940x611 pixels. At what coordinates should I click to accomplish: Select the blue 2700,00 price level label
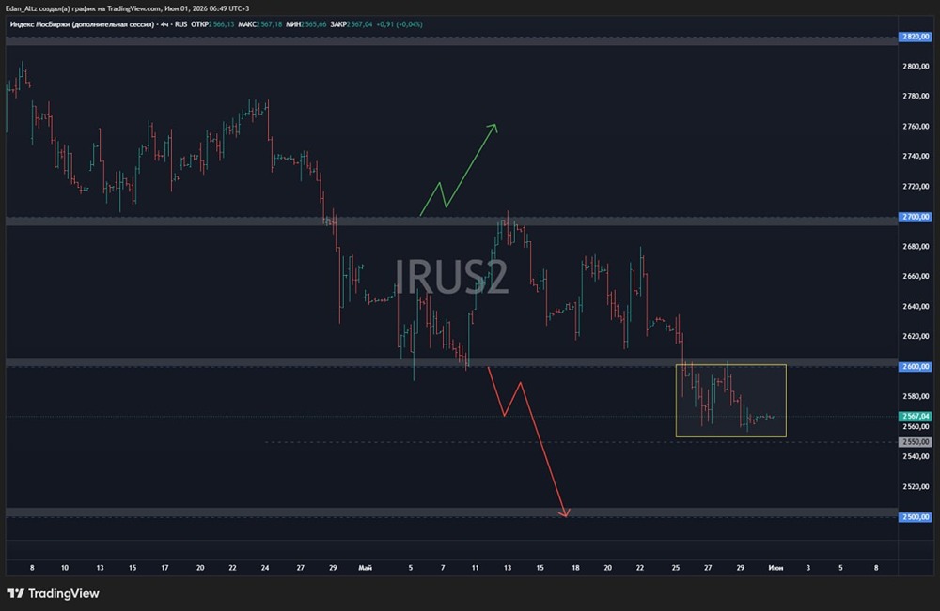click(x=915, y=217)
